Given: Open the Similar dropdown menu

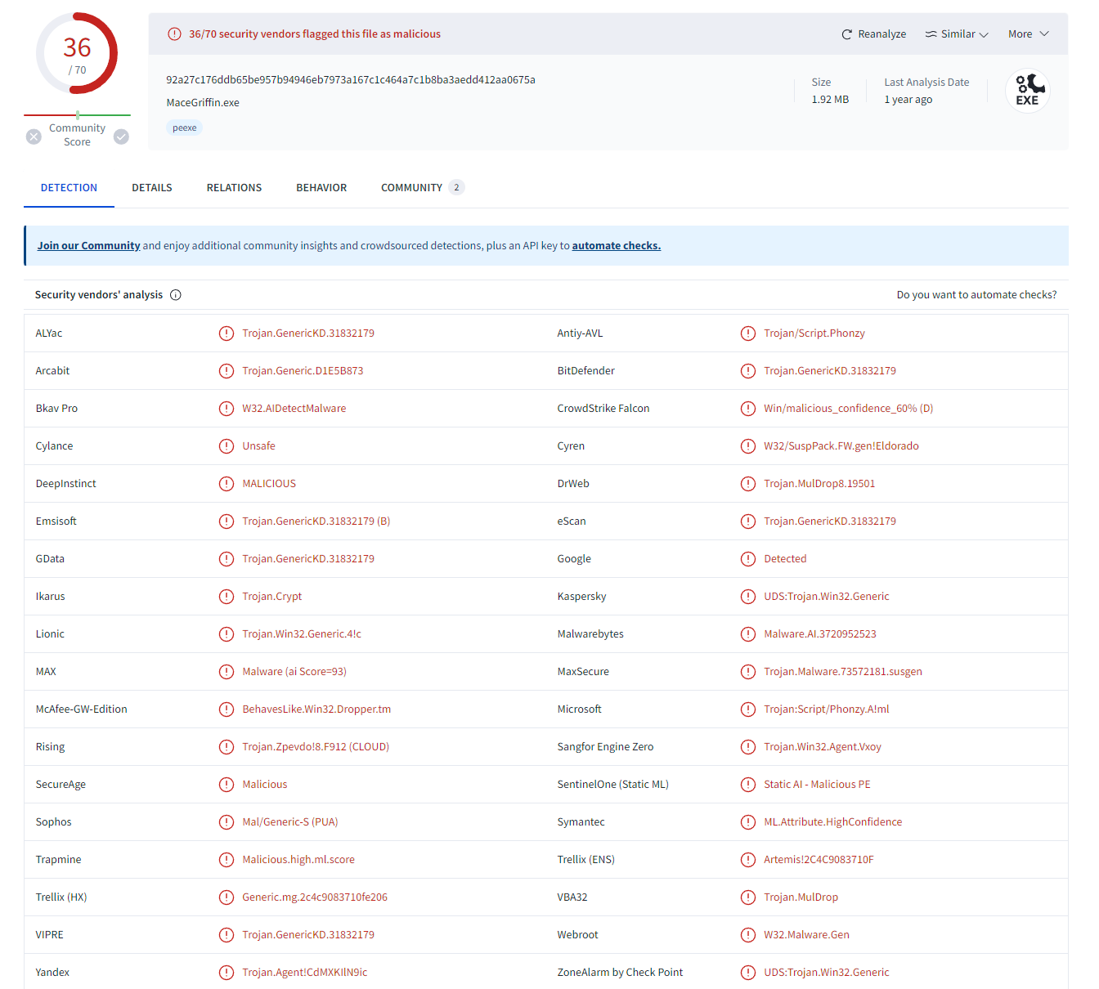Looking at the screenshot, I should tap(957, 34).
